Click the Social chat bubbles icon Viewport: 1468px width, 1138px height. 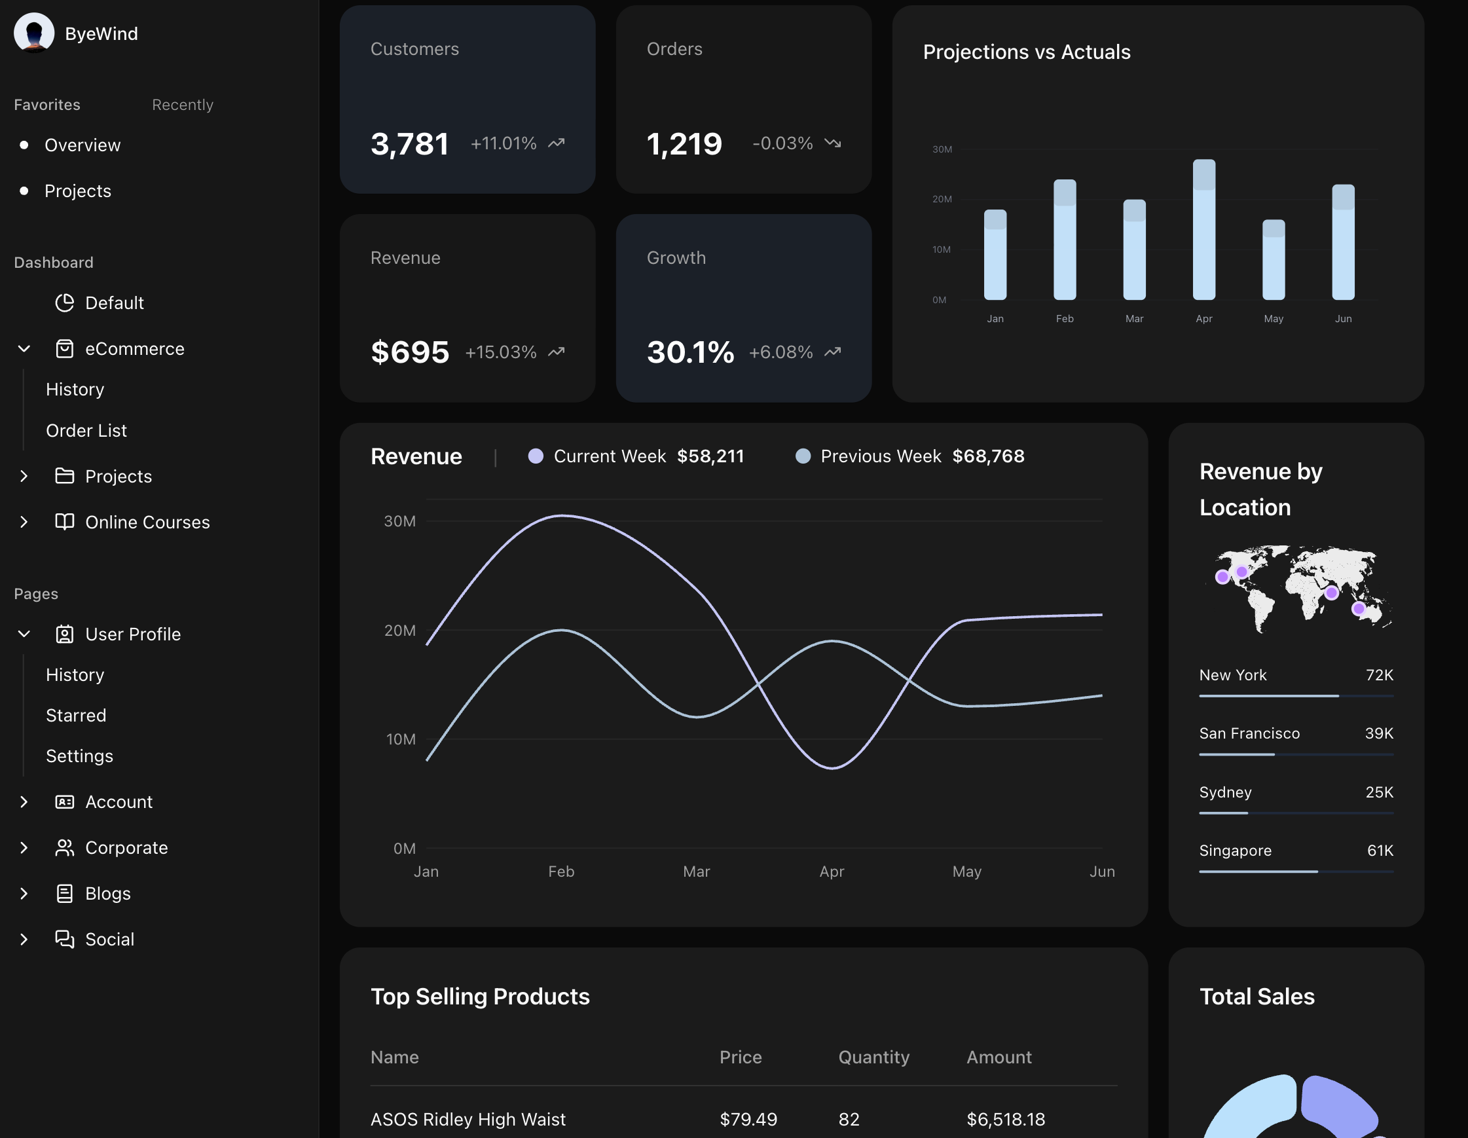pyautogui.click(x=65, y=938)
